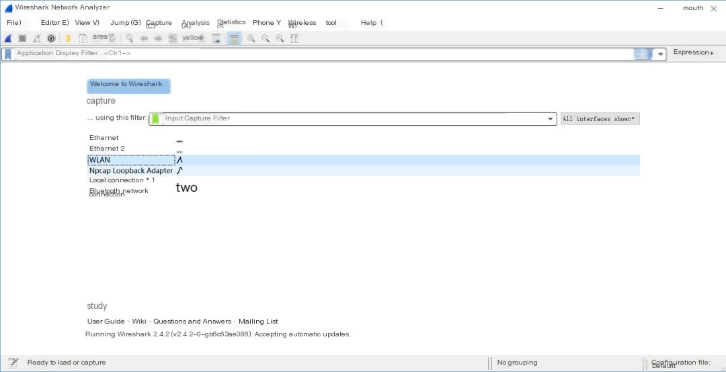Open the View menu
The height and width of the screenshot is (372, 726).
coord(87,22)
